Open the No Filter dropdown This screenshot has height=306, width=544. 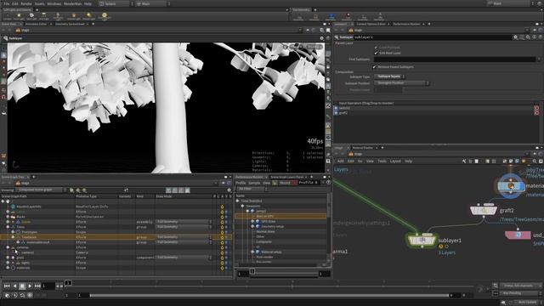[252, 189]
